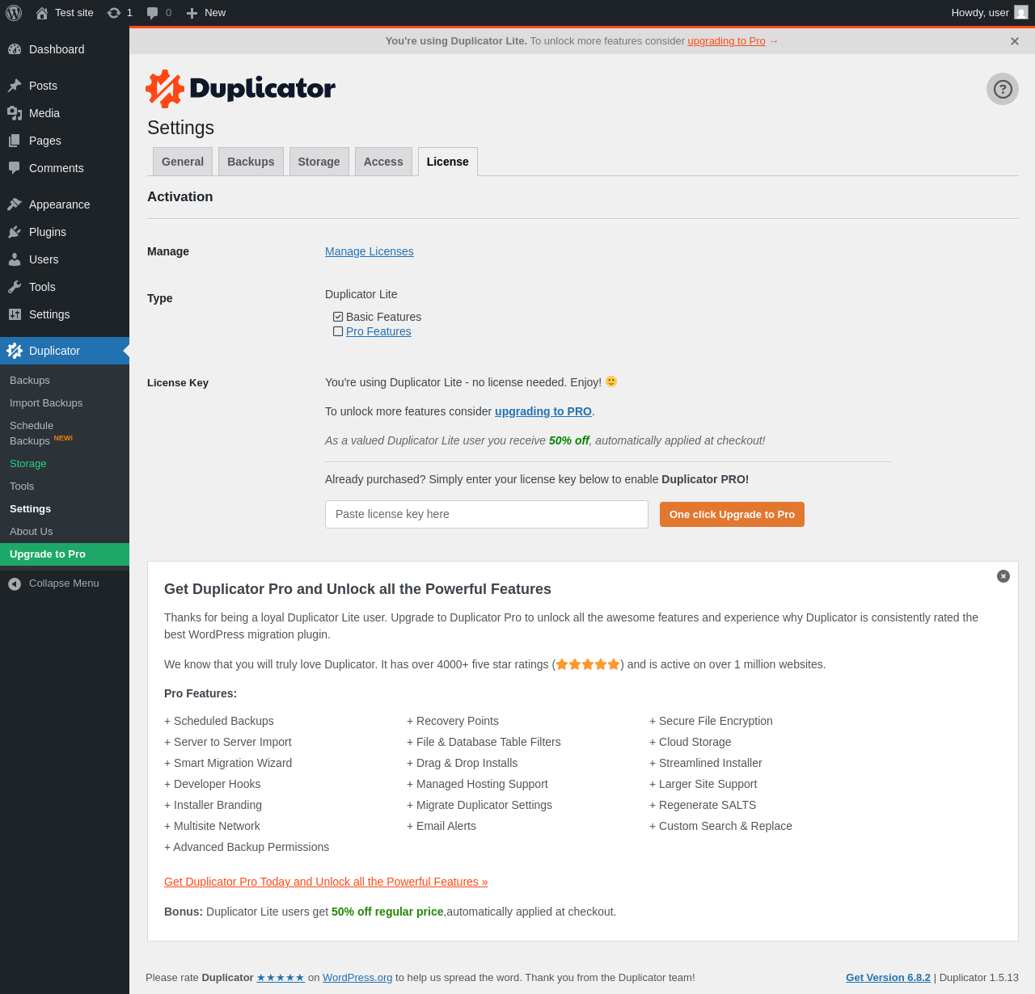Click the Collapse Menu arrow icon
This screenshot has height=994, width=1035.
[x=15, y=583]
